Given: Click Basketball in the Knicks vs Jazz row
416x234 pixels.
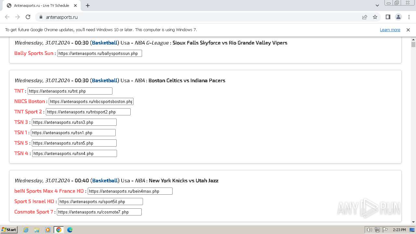Looking at the screenshot, I should click(105, 181).
